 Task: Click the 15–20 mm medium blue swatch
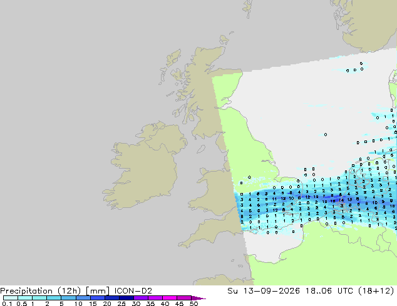[x=98, y=298]
